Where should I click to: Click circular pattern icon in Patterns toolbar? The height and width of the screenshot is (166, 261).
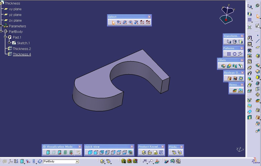click(234, 54)
